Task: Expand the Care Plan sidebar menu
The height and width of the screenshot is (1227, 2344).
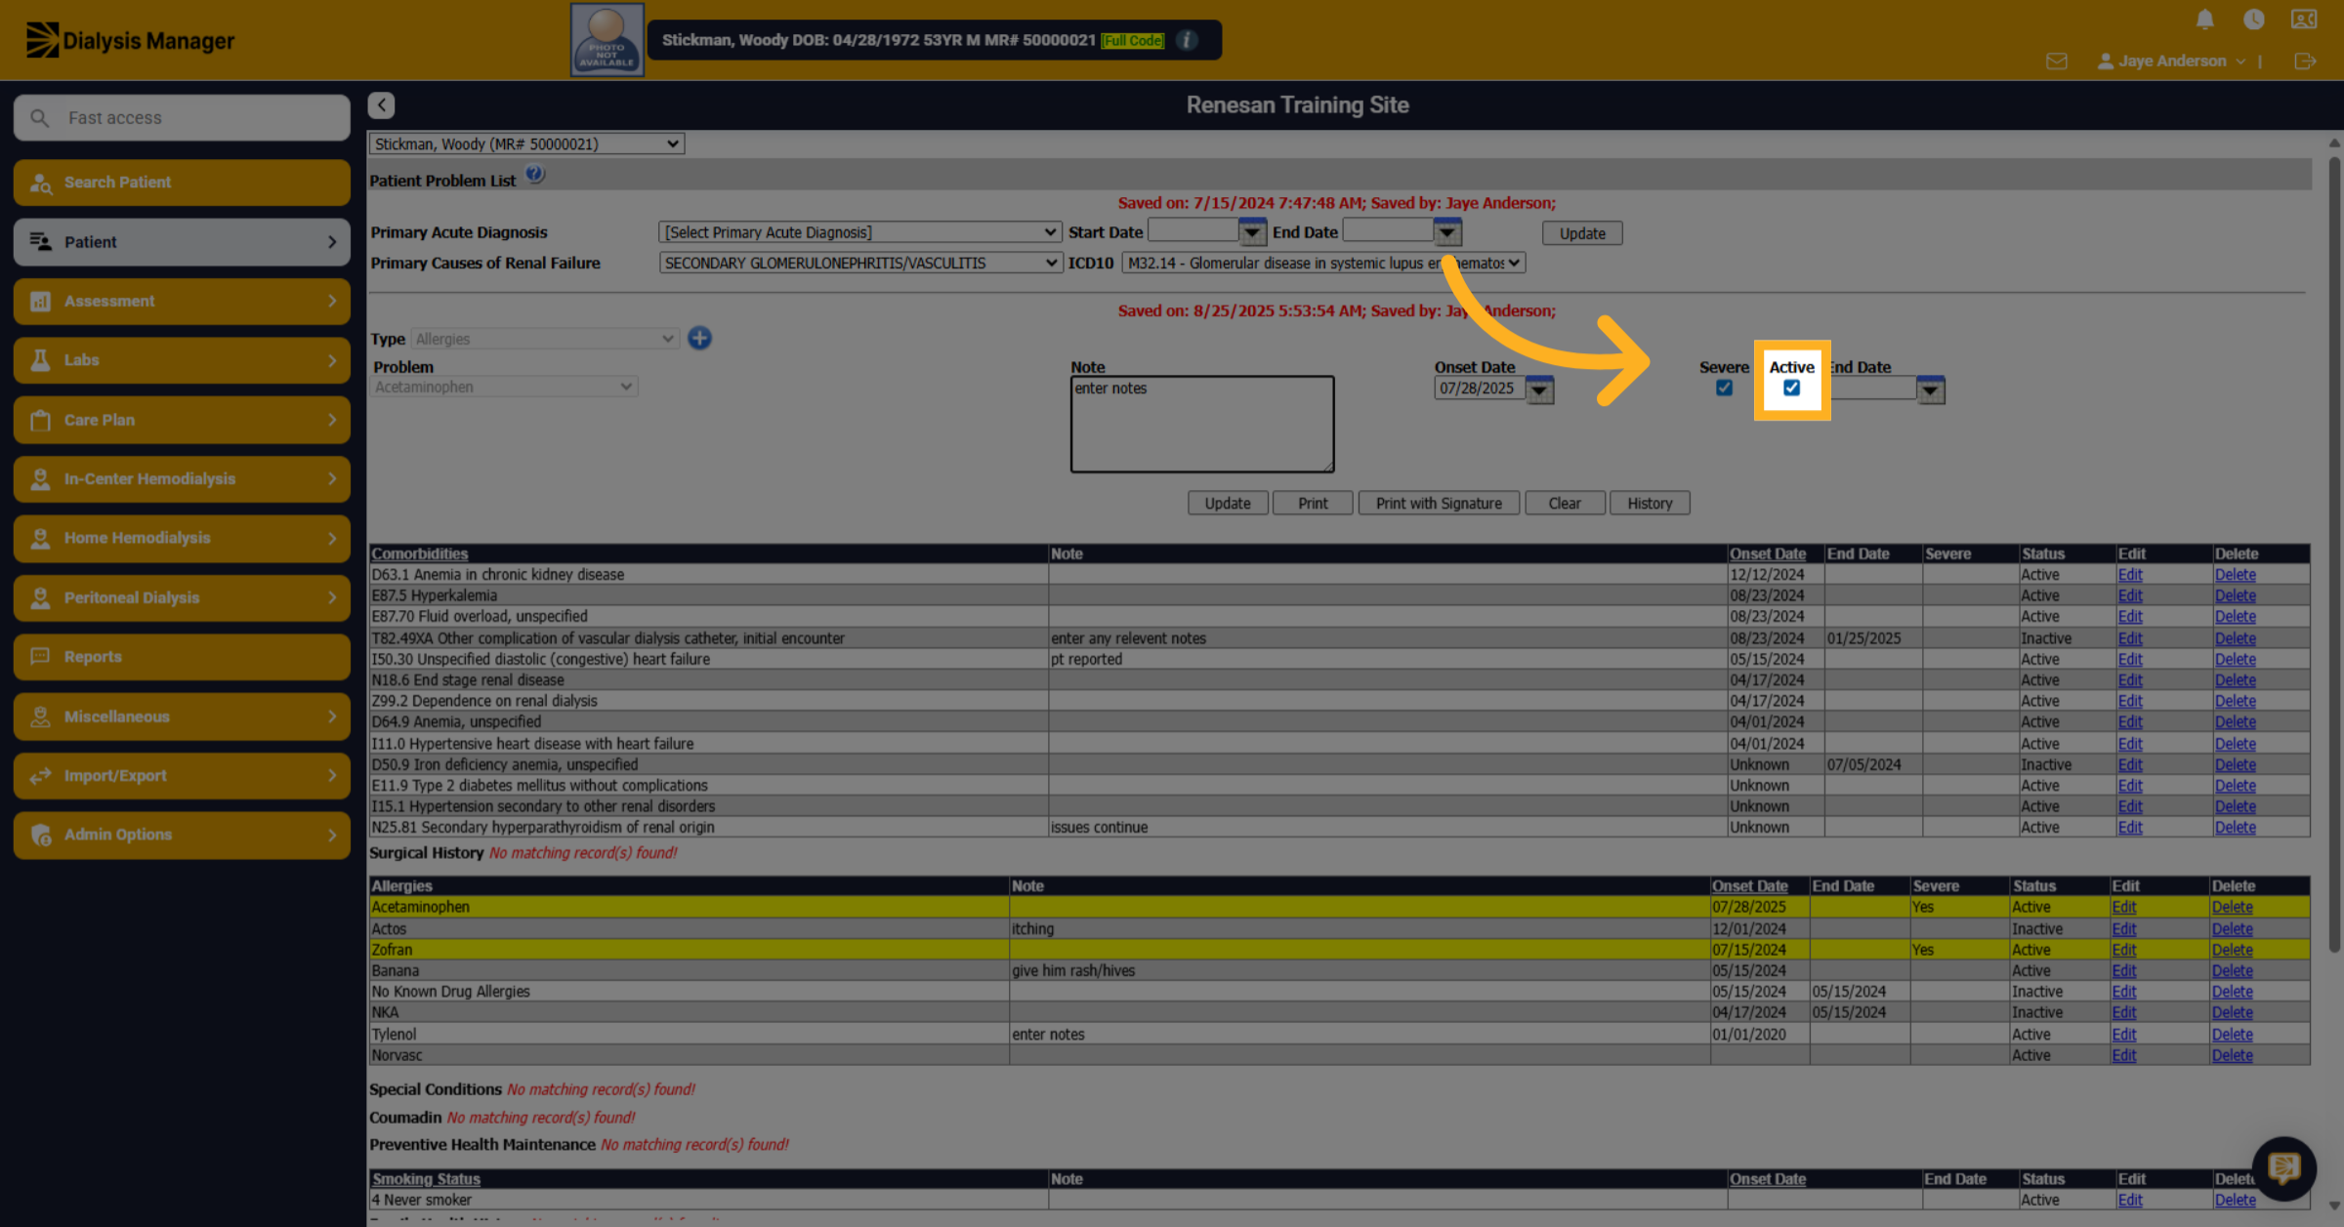Action: pyautogui.click(x=182, y=420)
